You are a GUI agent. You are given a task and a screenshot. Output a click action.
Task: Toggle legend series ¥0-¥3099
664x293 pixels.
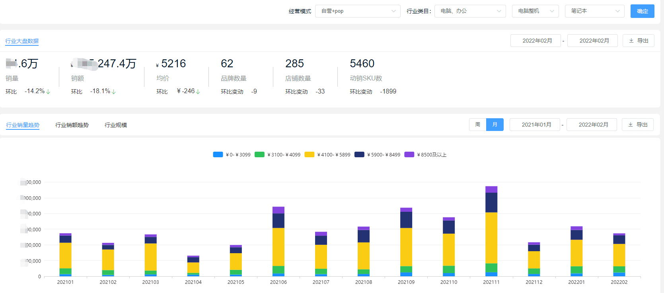click(232, 154)
